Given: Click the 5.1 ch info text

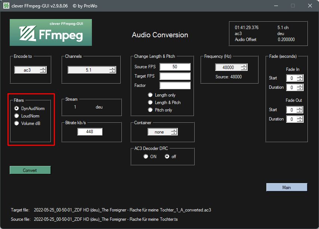Looking at the screenshot, I should [283, 28].
